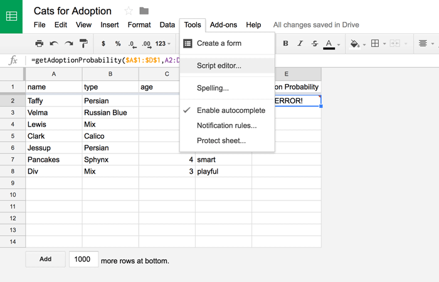Open the move-to-folder icon
439x282 pixels.
click(144, 11)
